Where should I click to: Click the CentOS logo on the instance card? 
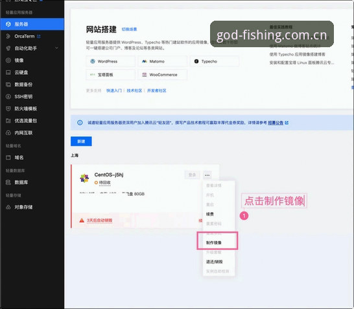(x=84, y=178)
